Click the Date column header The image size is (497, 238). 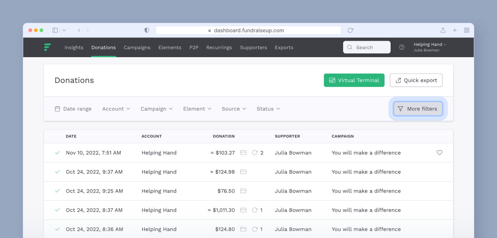pyautogui.click(x=71, y=136)
